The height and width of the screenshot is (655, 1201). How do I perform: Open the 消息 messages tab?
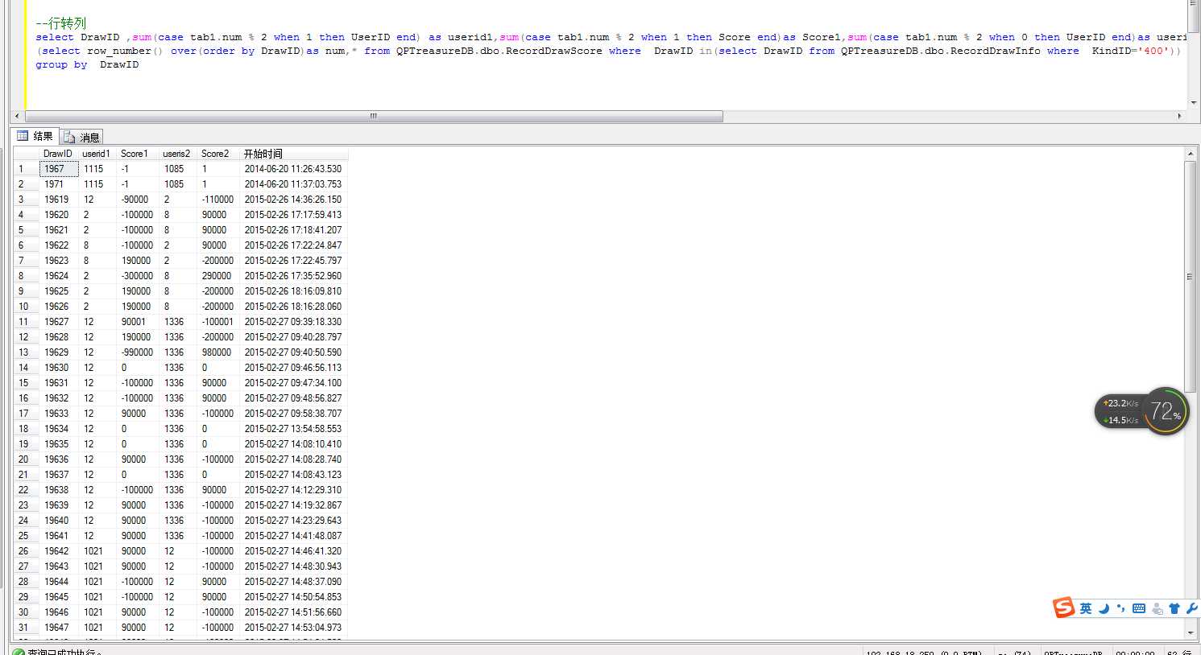pyautogui.click(x=81, y=137)
